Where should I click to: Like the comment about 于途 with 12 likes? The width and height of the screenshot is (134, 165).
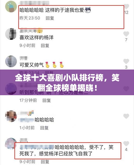pyautogui.click(x=126, y=6)
